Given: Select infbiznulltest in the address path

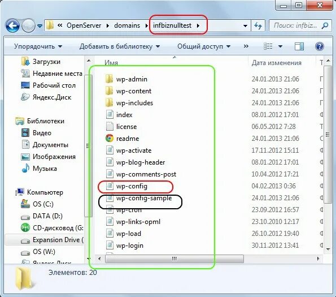Looking at the screenshot, I should tap(172, 25).
